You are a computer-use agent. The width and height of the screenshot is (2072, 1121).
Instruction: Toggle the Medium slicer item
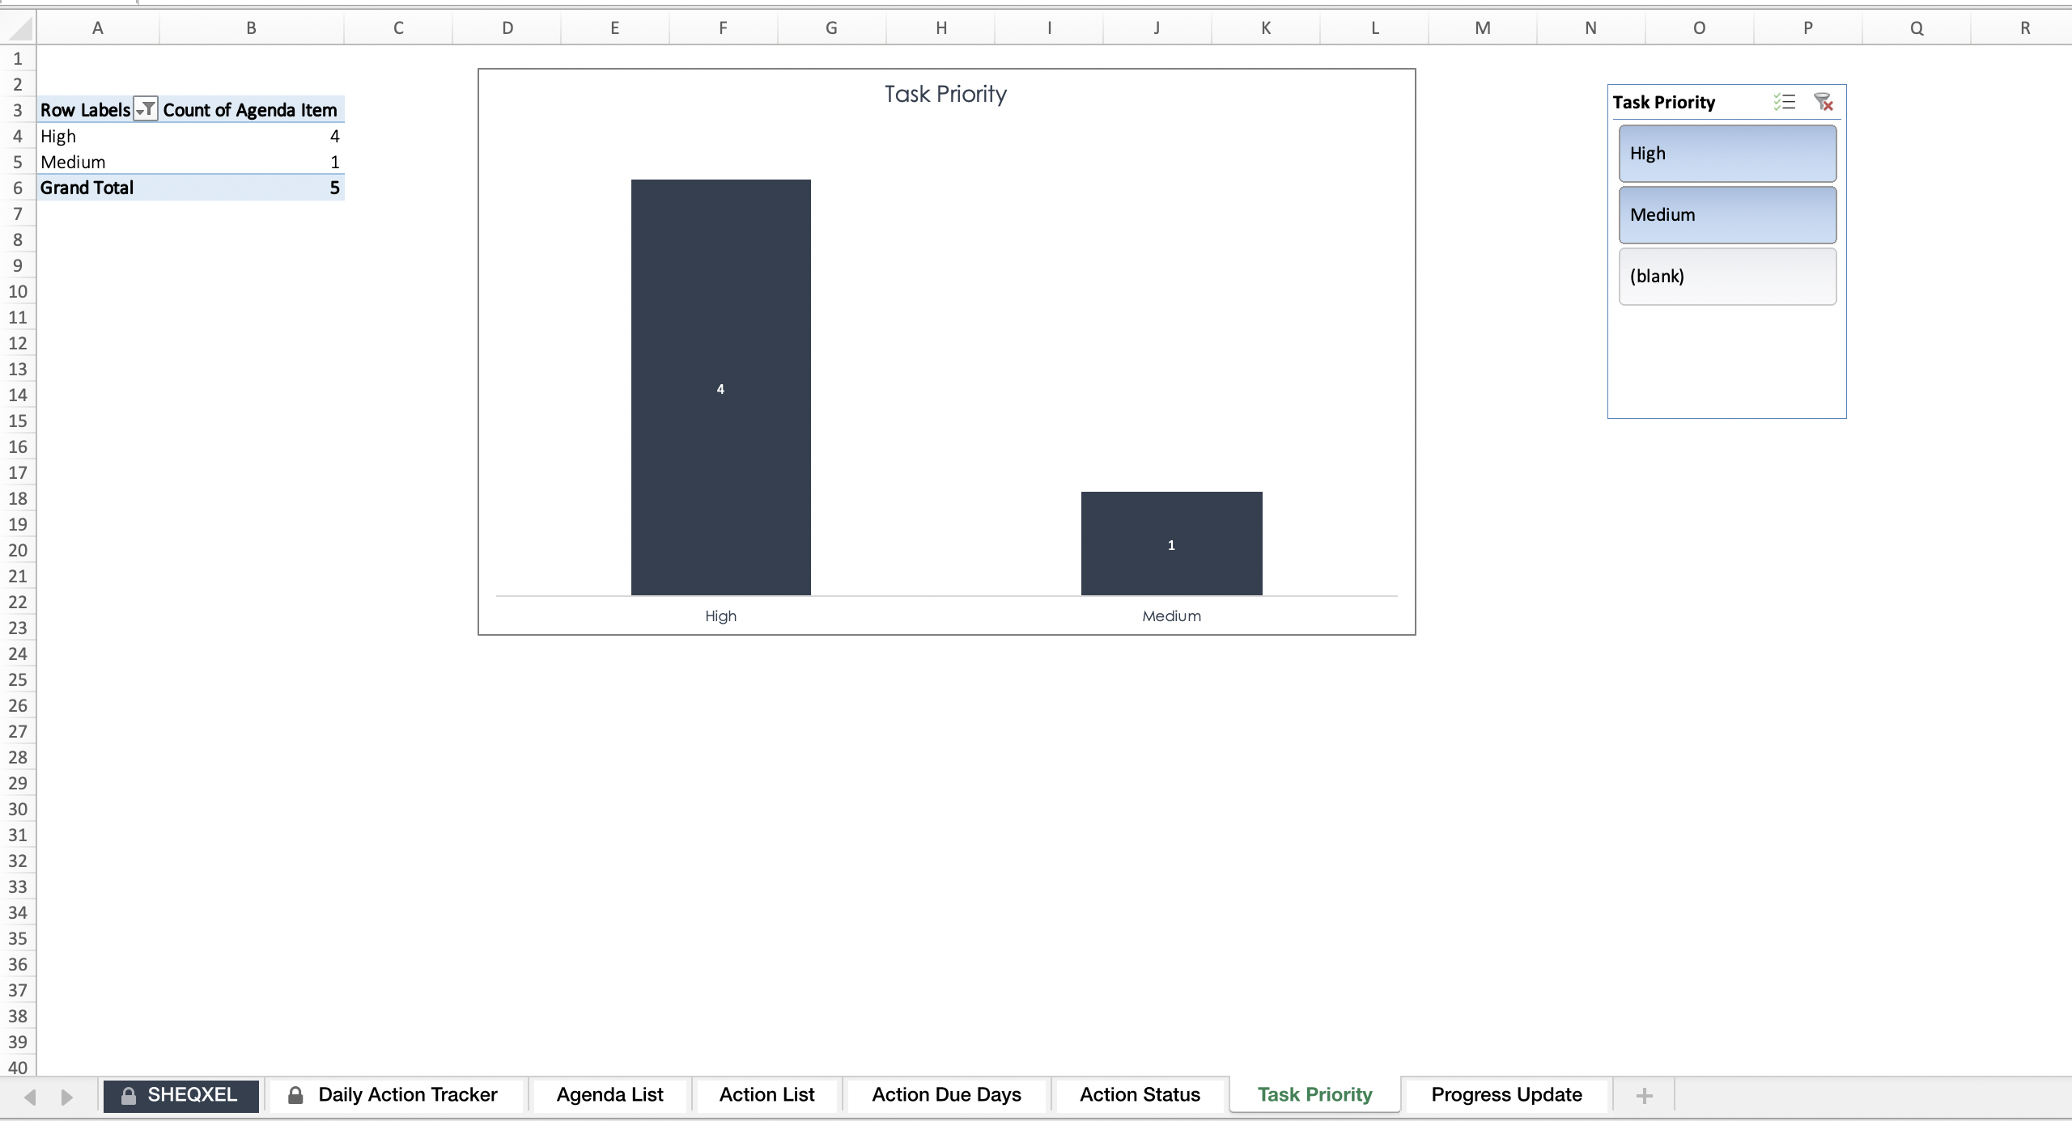(1727, 215)
